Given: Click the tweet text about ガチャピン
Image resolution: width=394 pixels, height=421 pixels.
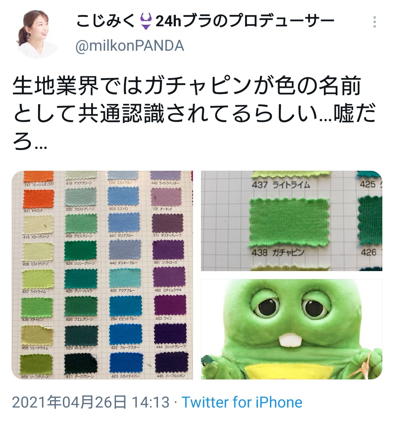Looking at the screenshot, I should click(x=193, y=113).
